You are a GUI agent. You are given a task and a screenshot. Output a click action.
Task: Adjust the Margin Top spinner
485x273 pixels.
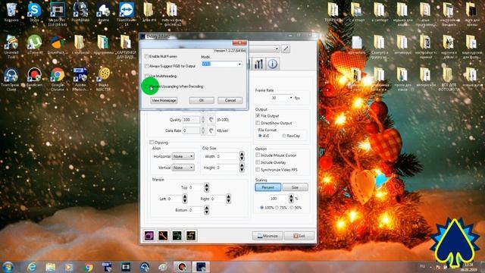(x=207, y=187)
